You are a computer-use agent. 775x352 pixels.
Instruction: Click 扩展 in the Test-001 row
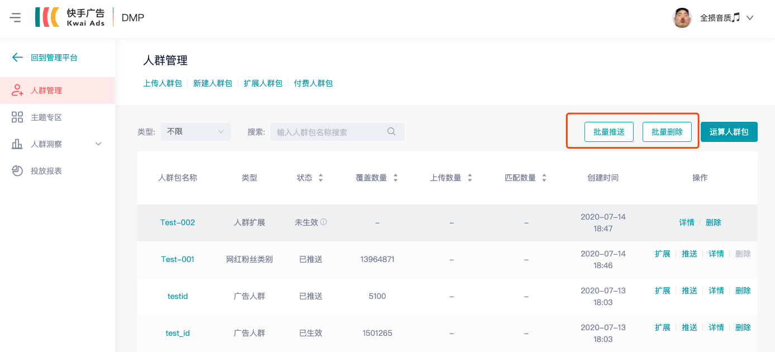tap(663, 254)
